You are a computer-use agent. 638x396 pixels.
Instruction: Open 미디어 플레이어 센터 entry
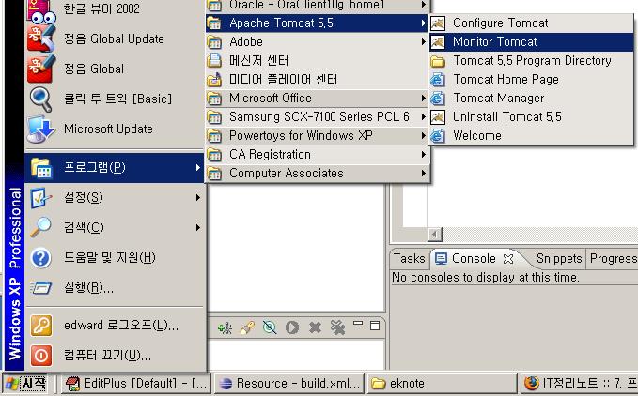click(317, 79)
